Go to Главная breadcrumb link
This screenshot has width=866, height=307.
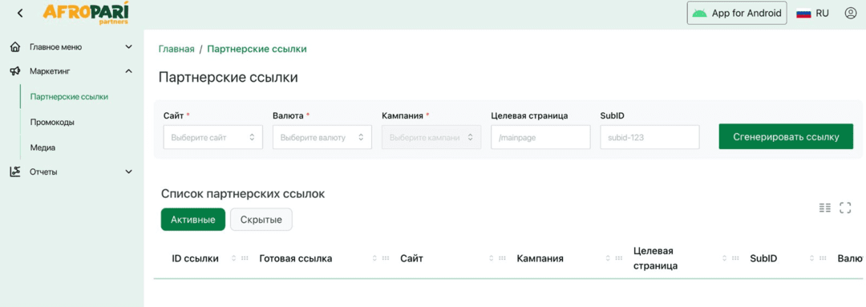(176, 49)
